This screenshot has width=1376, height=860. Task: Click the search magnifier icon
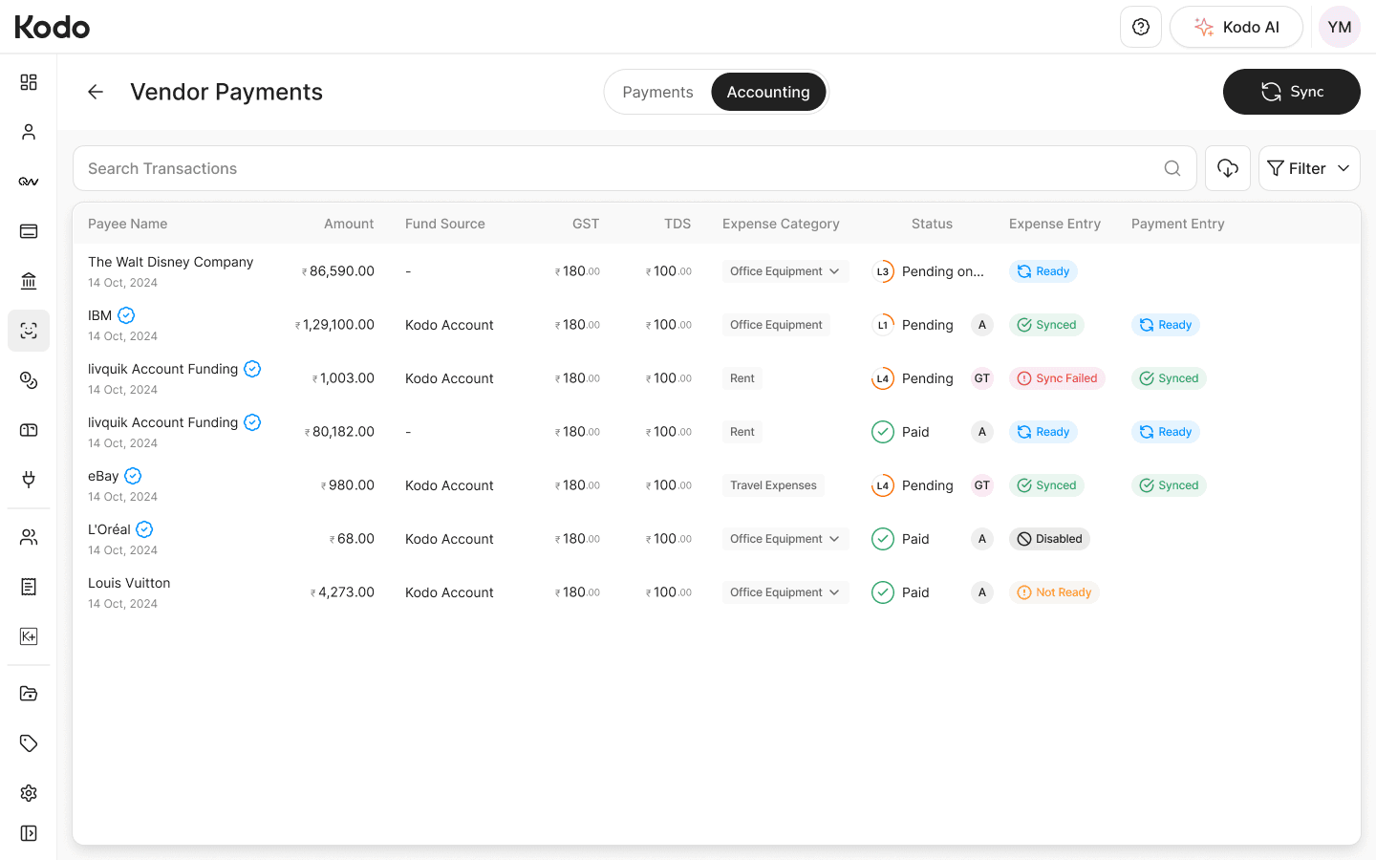tap(1172, 168)
